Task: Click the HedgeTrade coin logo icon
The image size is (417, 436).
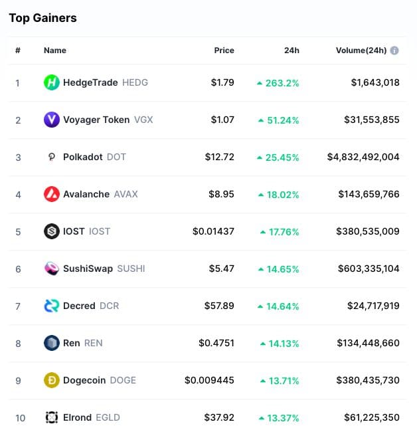Action: tap(52, 83)
